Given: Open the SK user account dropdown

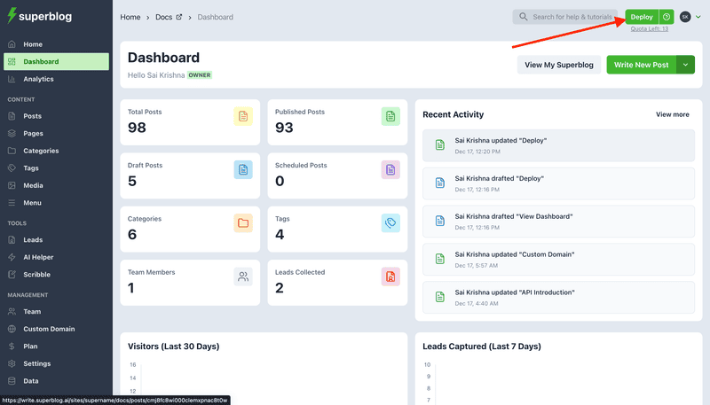Looking at the screenshot, I should [690, 17].
